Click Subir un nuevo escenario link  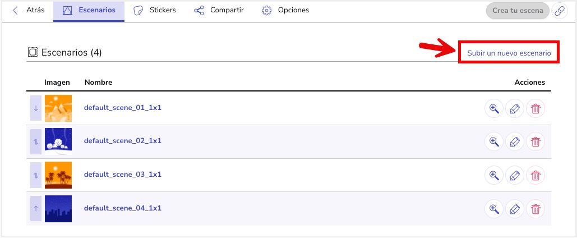tap(509, 53)
